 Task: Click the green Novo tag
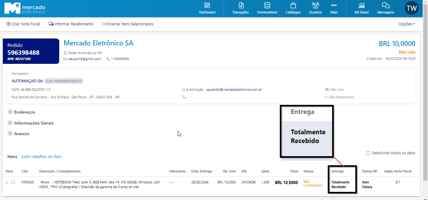(45, 182)
